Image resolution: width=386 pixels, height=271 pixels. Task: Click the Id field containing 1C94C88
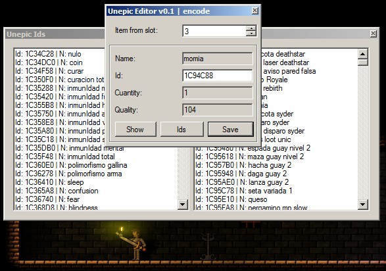point(218,76)
